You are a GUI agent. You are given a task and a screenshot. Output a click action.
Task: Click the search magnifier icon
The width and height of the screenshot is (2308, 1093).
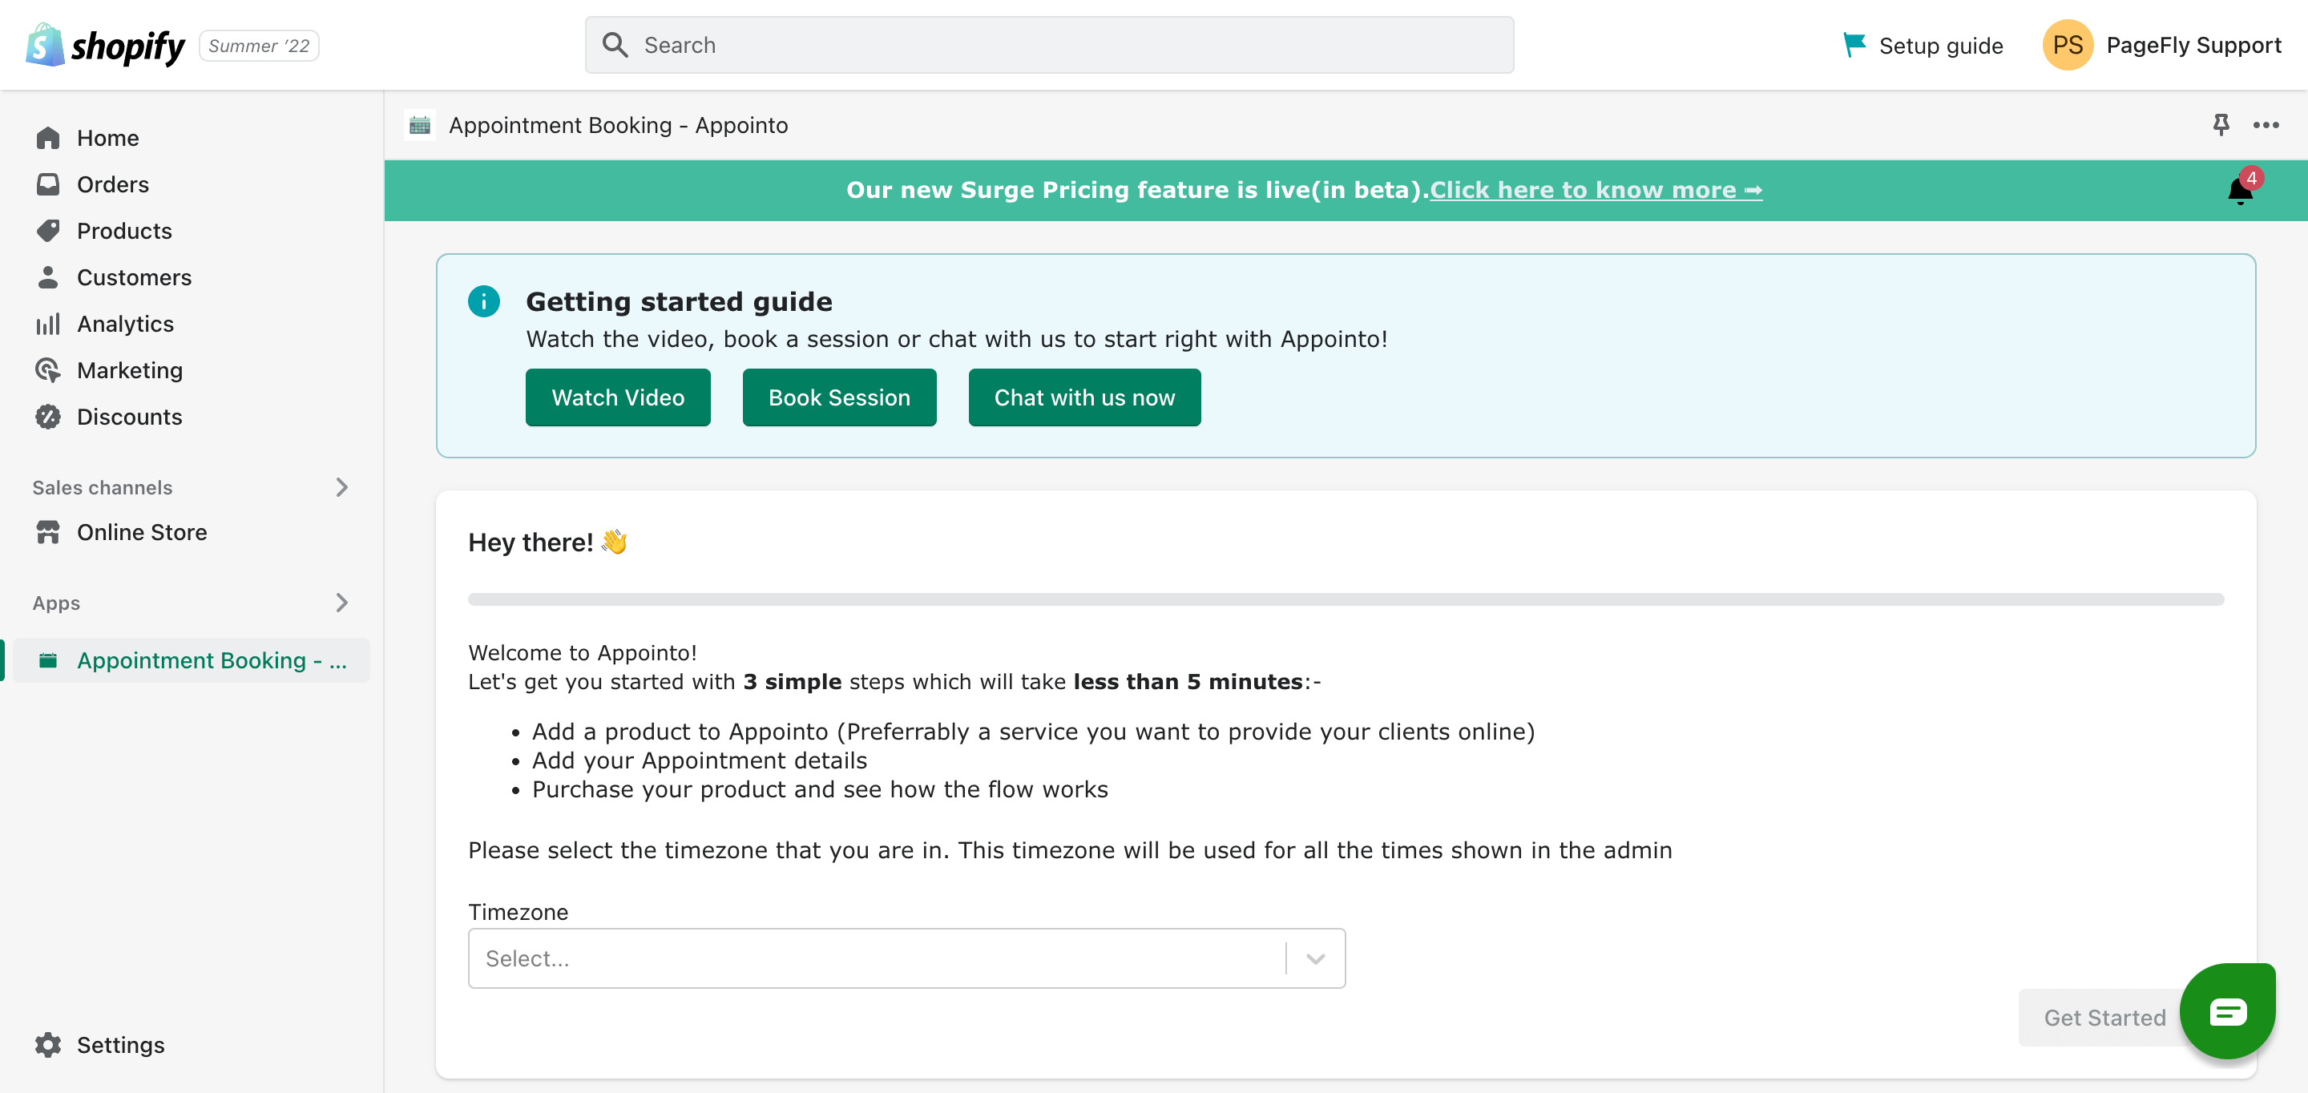tap(615, 45)
